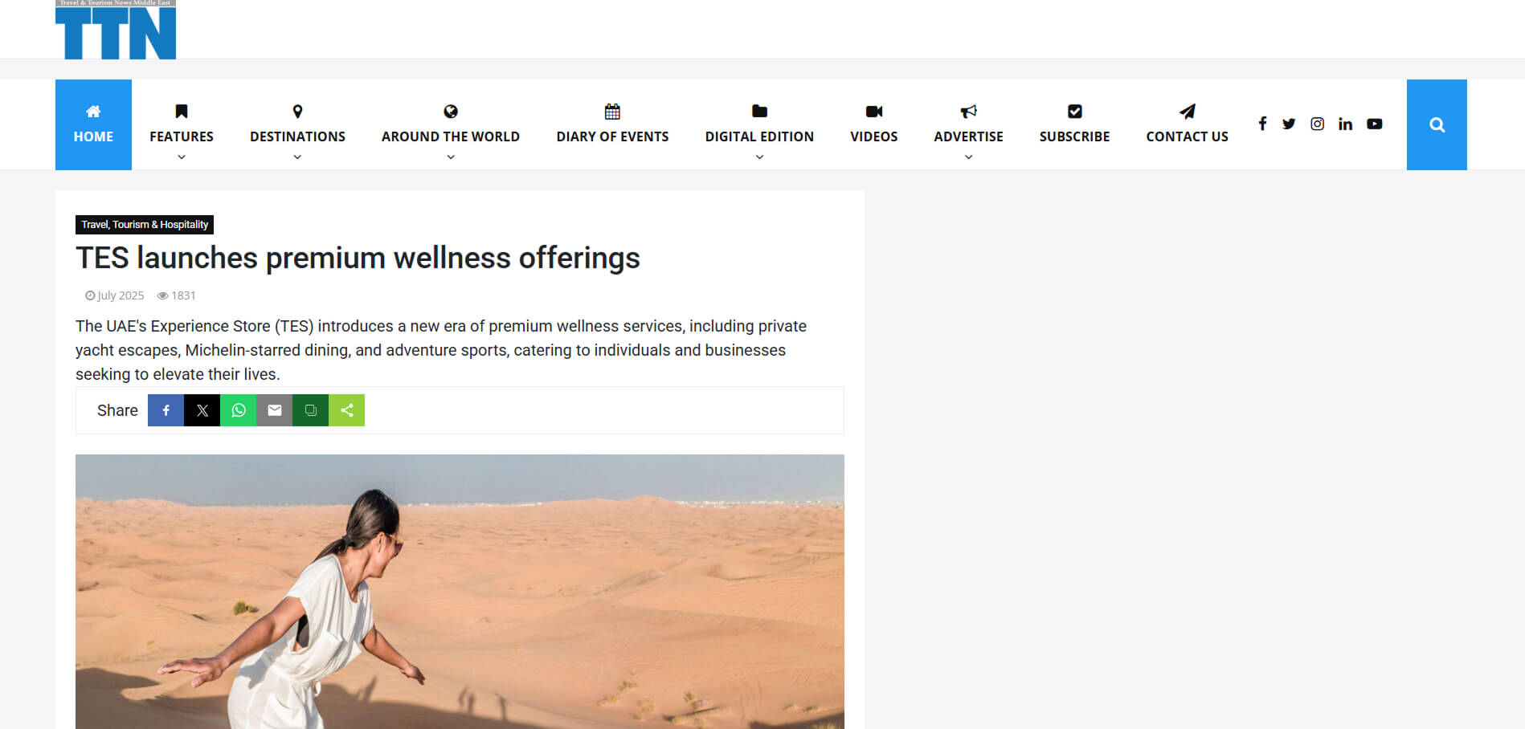This screenshot has height=729, width=1525.
Task: Open the search icon in blue box
Action: pyautogui.click(x=1437, y=124)
